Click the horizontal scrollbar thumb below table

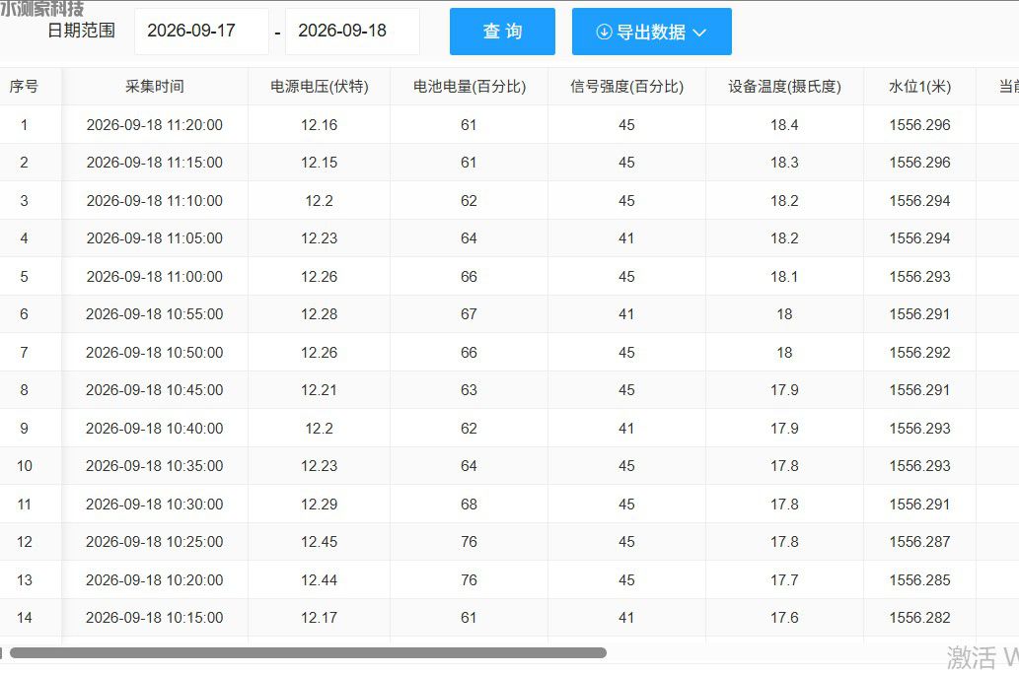point(308,652)
